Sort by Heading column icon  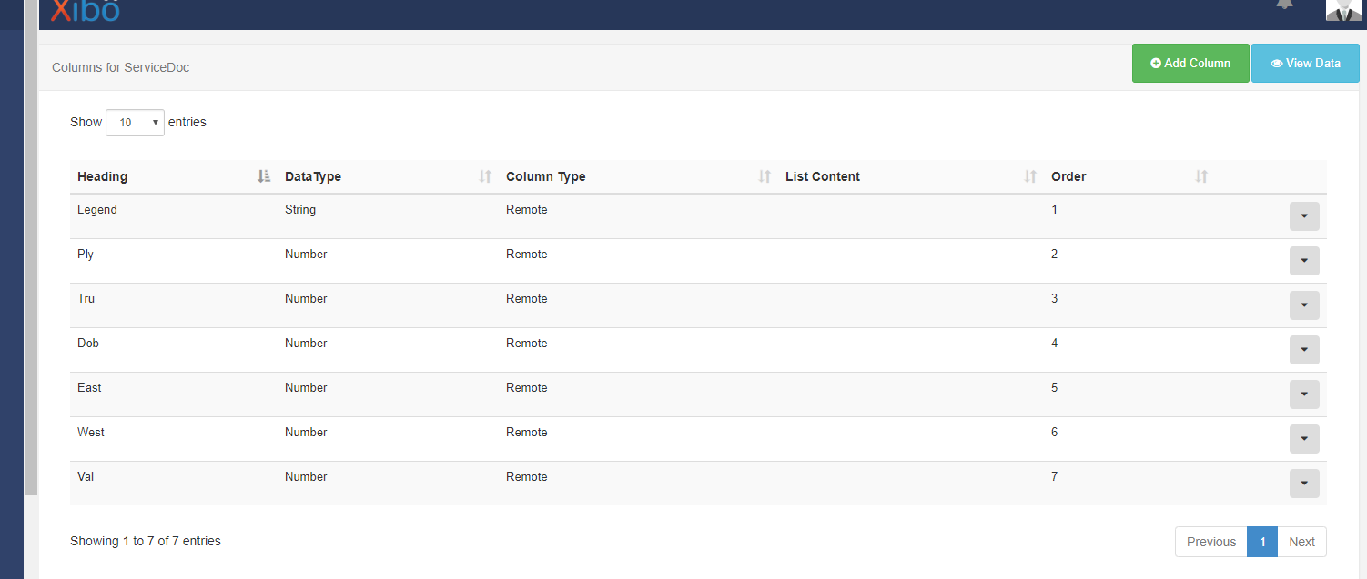pos(264,176)
